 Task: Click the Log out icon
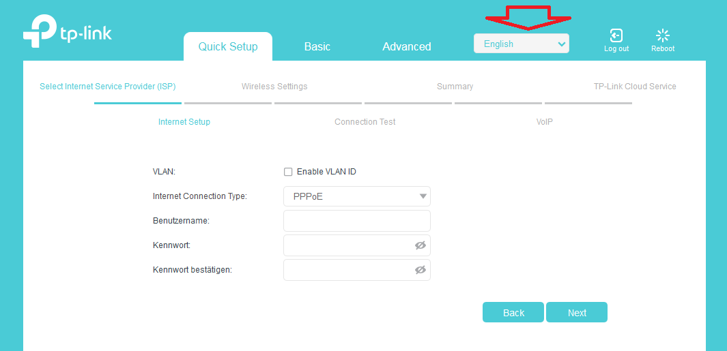point(616,36)
